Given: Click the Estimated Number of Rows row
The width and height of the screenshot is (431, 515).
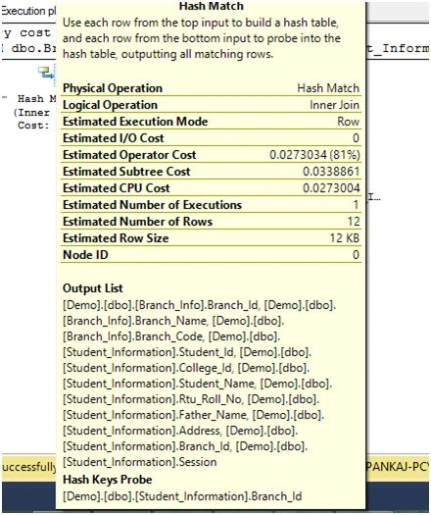Looking at the screenshot, I should [212, 222].
